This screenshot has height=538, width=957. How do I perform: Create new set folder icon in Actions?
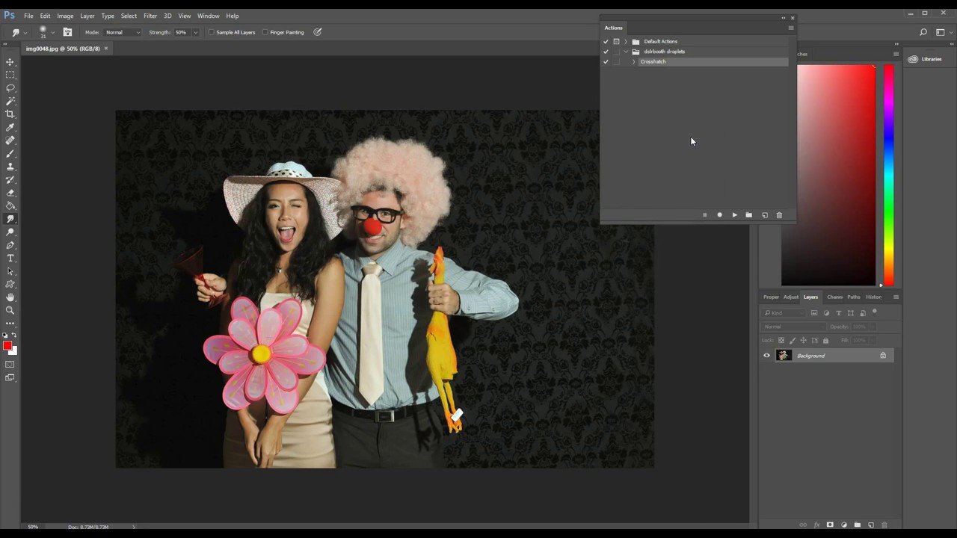pos(748,215)
